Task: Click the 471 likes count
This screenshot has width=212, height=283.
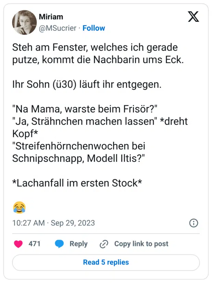Action: coord(35,244)
